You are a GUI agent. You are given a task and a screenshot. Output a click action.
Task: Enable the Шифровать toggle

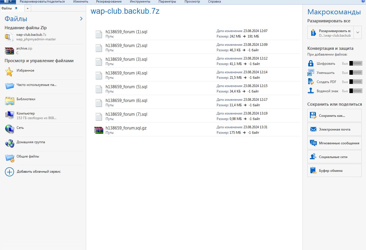click(356, 64)
